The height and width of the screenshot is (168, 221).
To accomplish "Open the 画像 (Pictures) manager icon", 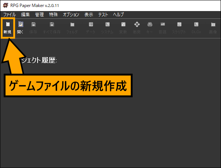I will click(213, 28).
